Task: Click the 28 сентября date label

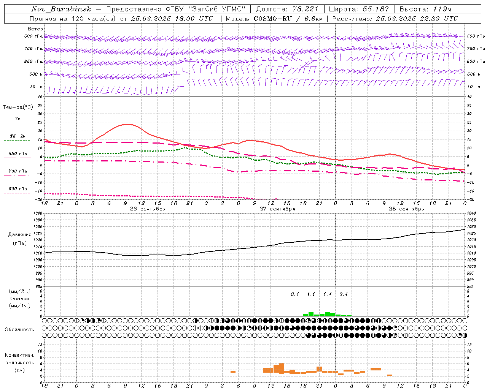Action: click(406, 209)
